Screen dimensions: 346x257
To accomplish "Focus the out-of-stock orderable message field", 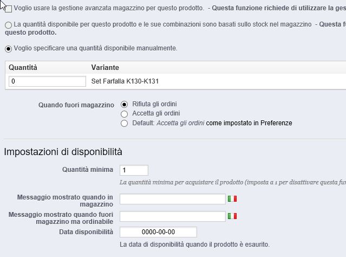I will [172, 216].
